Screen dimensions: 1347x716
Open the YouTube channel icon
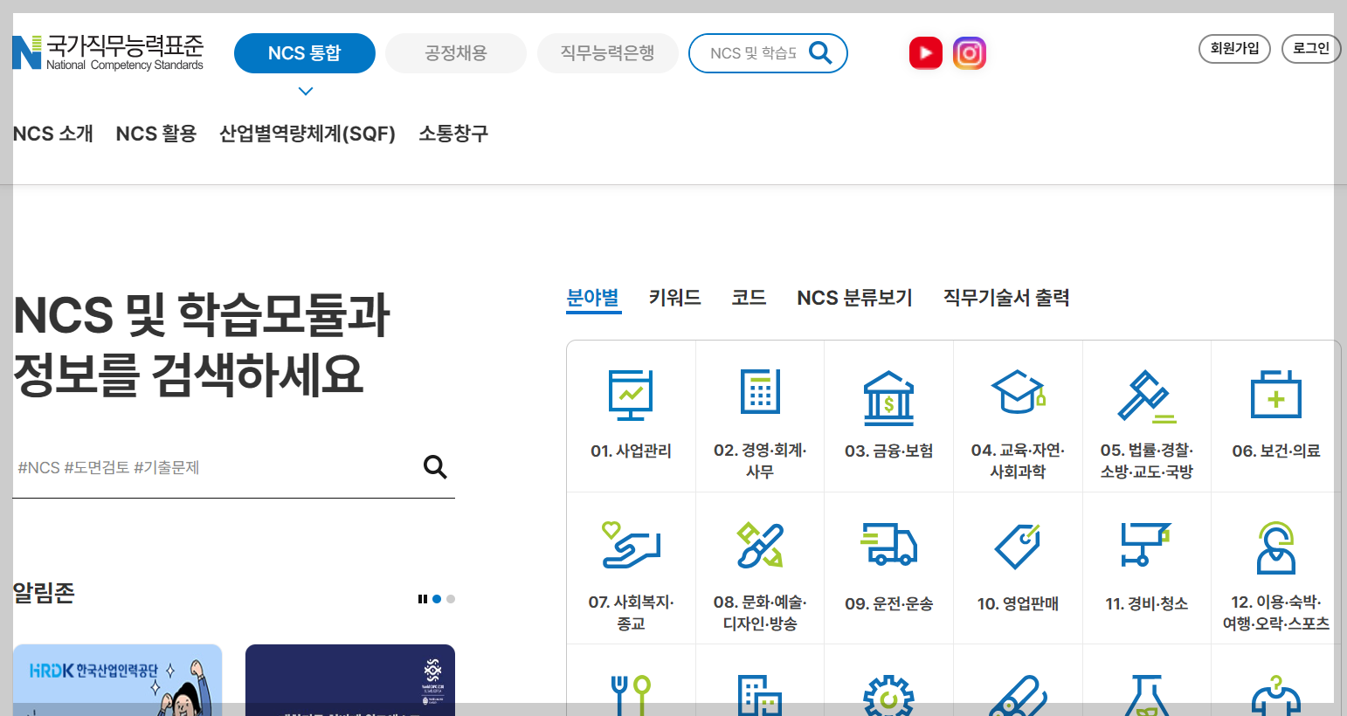pyautogui.click(x=926, y=53)
